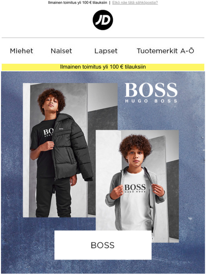This screenshot has width=206, height=276.
Task: Open the Naiset category
Action: 61,51
